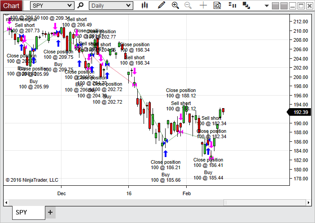Add a new tab with plus button
The image size is (315, 223).
[x=50, y=212]
